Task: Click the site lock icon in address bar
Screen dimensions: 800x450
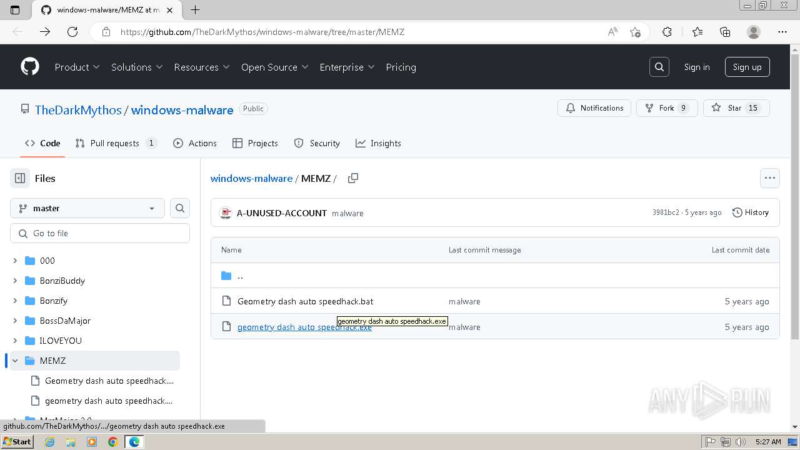Action: coord(106,32)
